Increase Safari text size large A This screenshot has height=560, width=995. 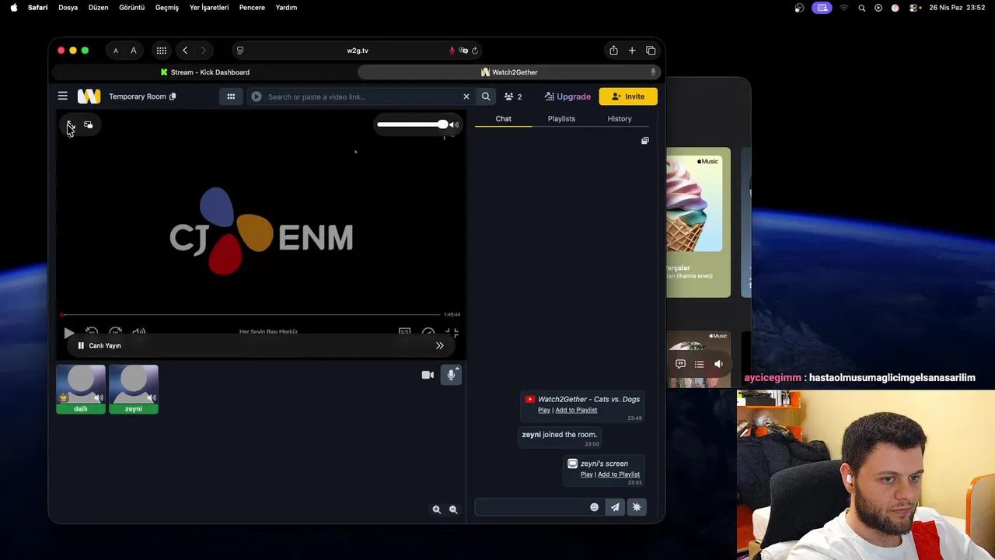134,51
